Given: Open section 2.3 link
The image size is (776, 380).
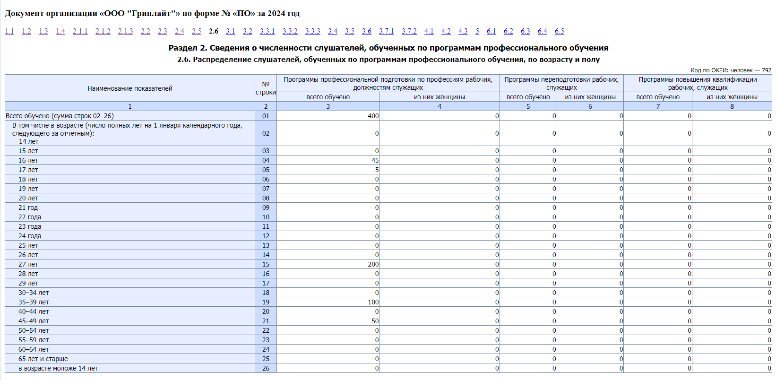Looking at the screenshot, I should [x=163, y=31].
